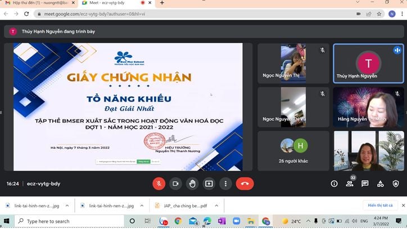Open the chat messages panel
Screen dimensions: 407x229
pyautogui.click(x=365, y=184)
